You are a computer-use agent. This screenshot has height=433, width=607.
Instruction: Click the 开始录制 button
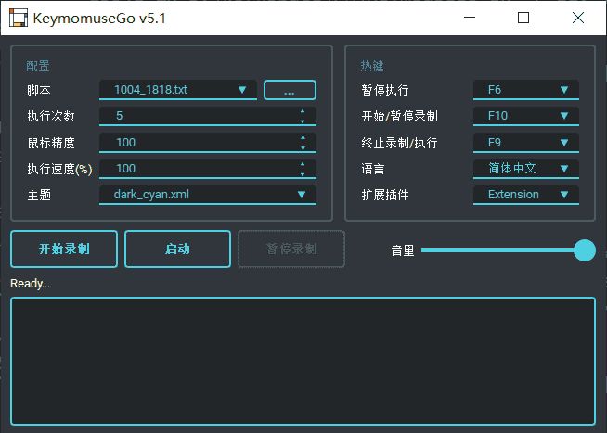click(64, 249)
